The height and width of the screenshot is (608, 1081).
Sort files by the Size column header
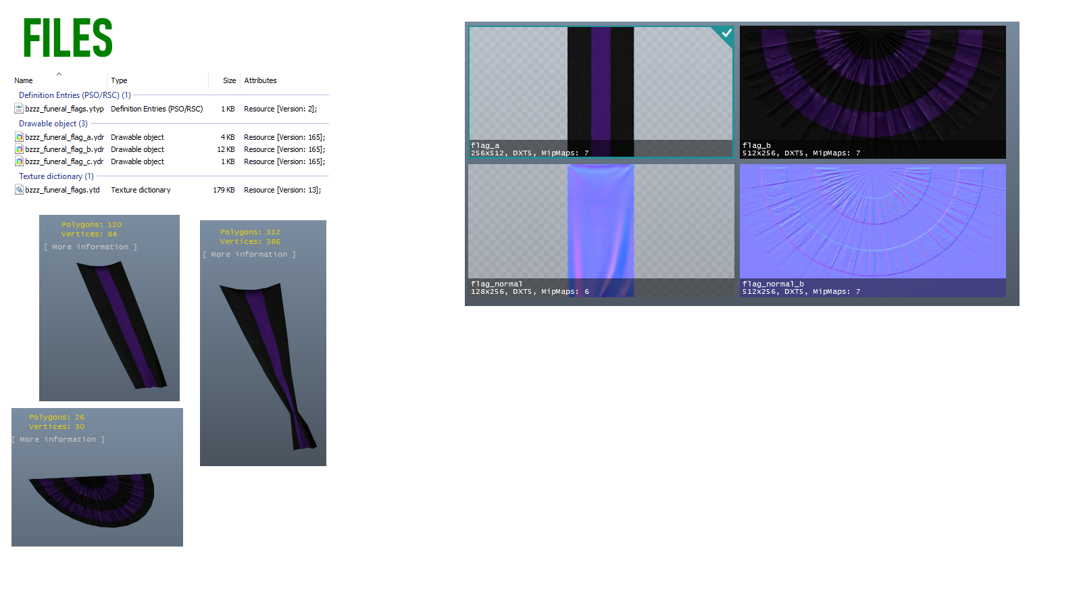230,80
